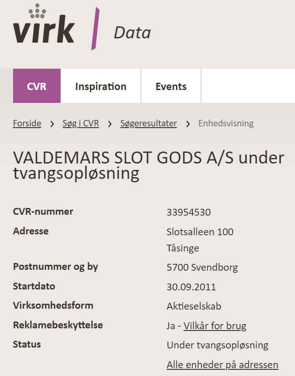Click the purple slash divider in header
The width and height of the screenshot is (295, 376).
[x=95, y=28]
